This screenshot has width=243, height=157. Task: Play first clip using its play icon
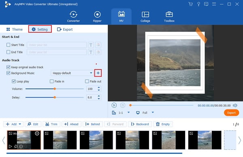coord(10,146)
